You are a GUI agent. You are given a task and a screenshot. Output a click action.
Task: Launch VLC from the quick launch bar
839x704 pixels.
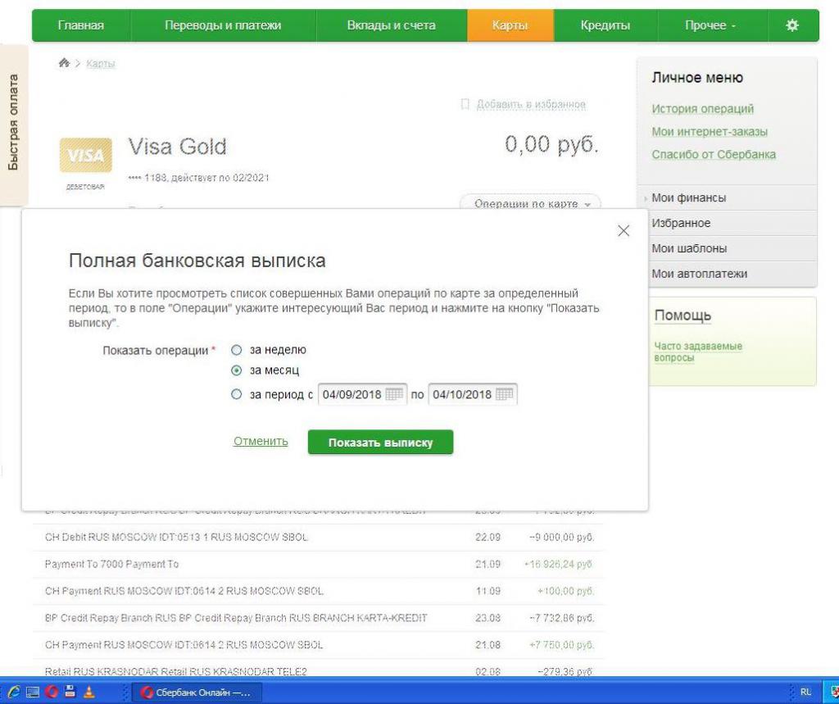click(88, 693)
